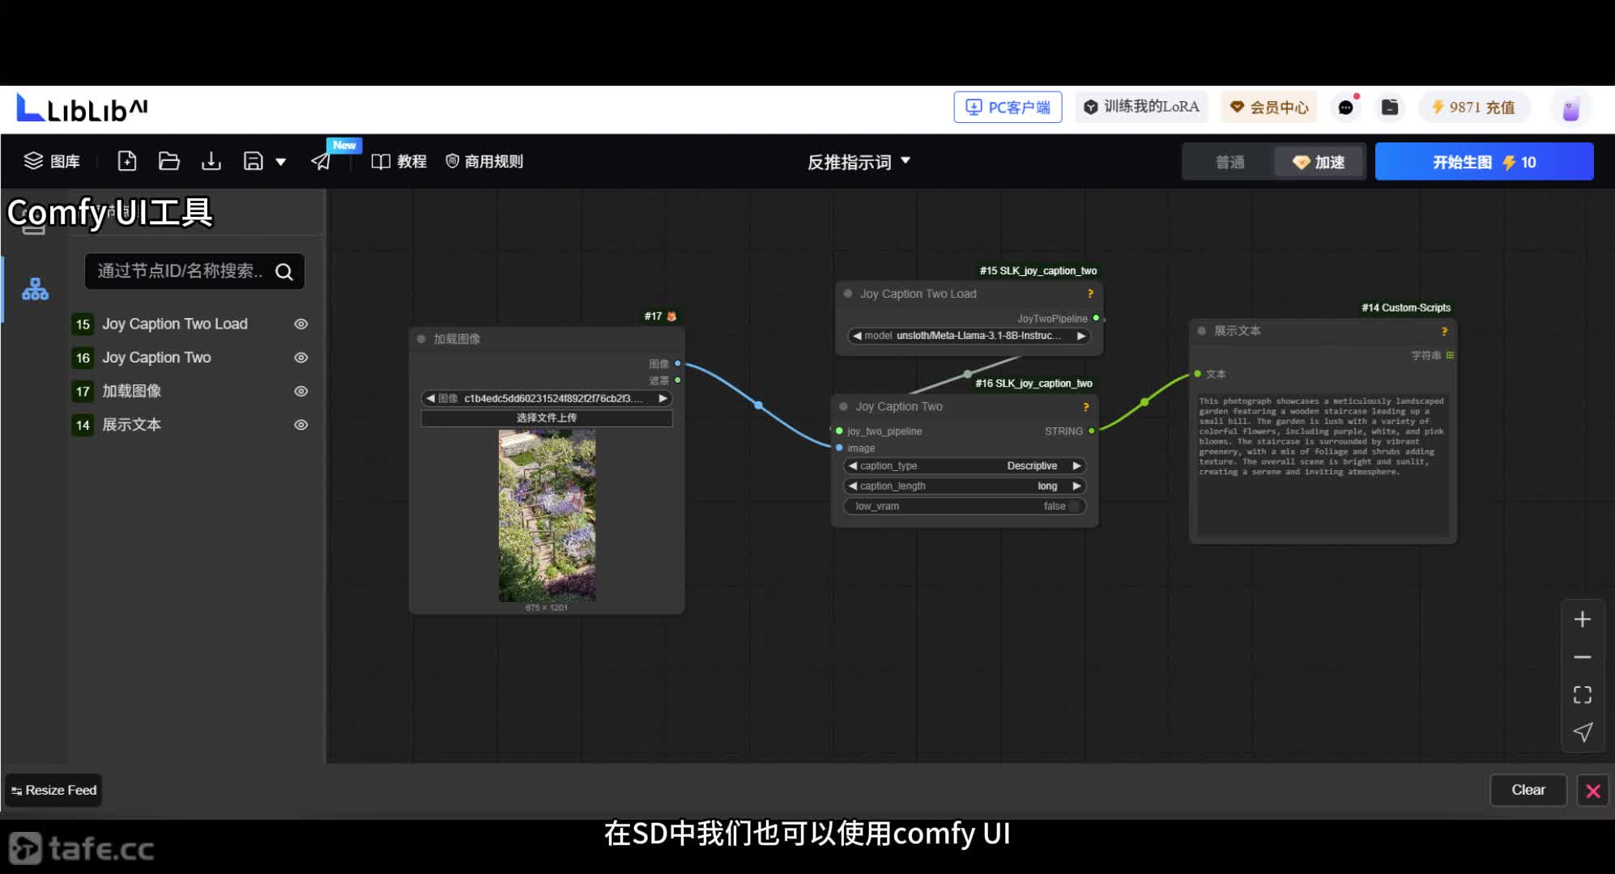Screen dimensions: 1615x874
Task: Click the new workflow file icon
Action: (x=127, y=161)
